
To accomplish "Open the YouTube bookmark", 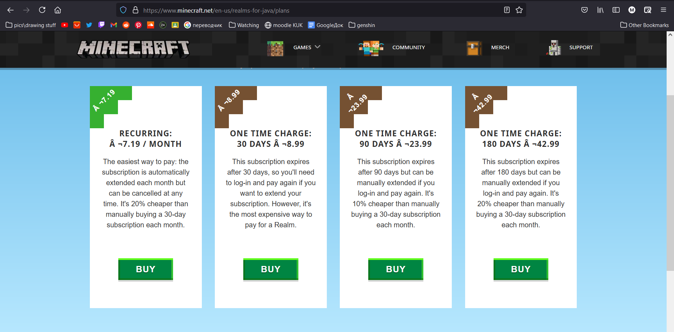I will (65, 25).
